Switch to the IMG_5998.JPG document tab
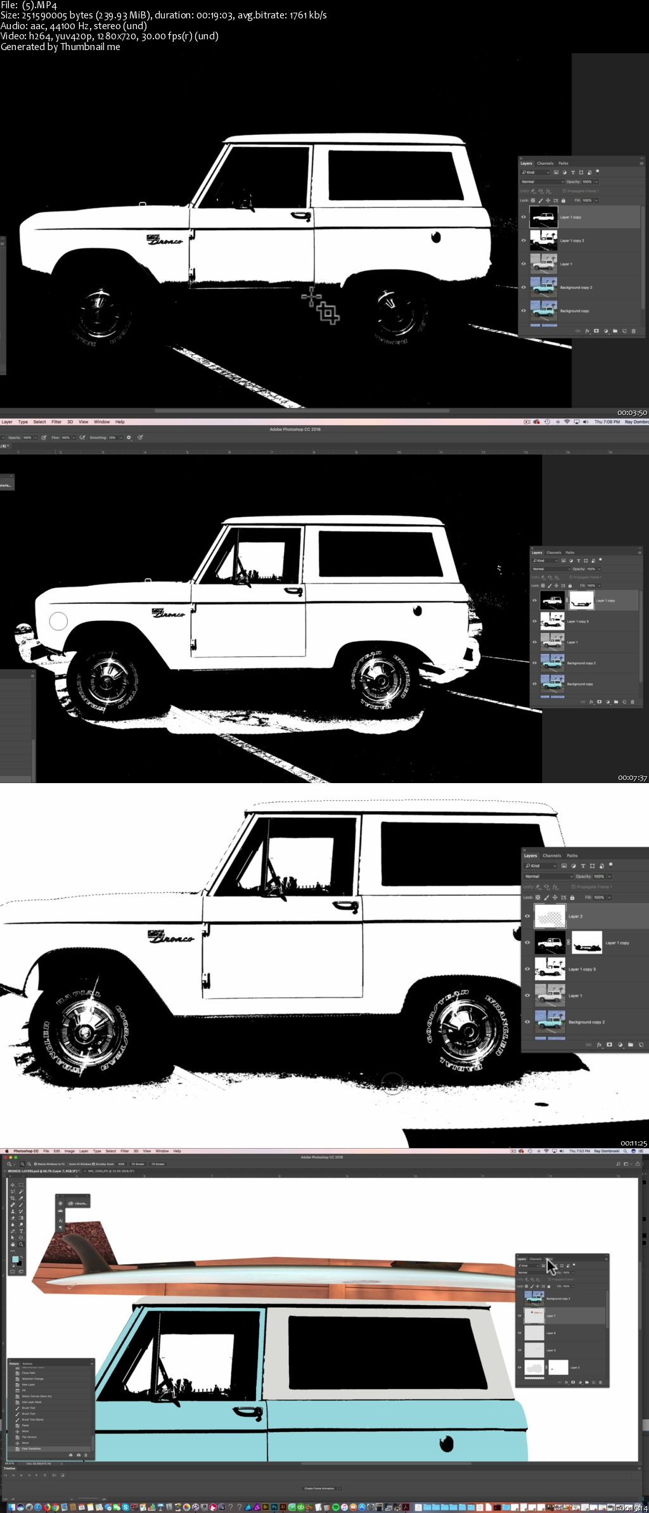 [x=110, y=1171]
